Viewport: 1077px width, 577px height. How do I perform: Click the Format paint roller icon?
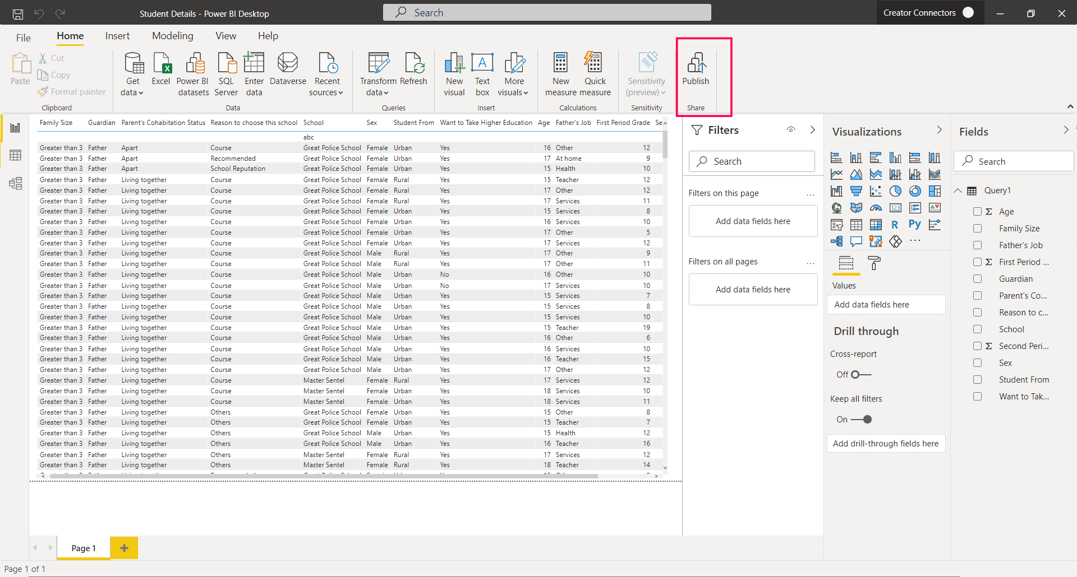874,263
